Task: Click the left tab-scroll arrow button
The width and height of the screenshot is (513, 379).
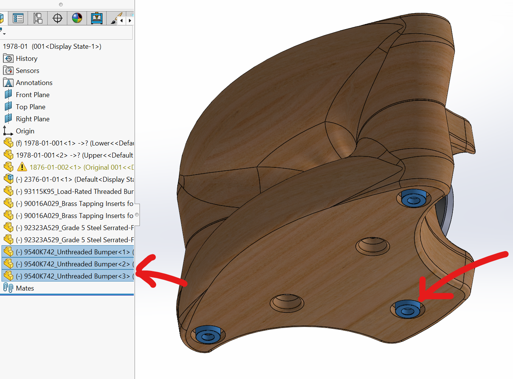Action: pyautogui.click(x=122, y=20)
